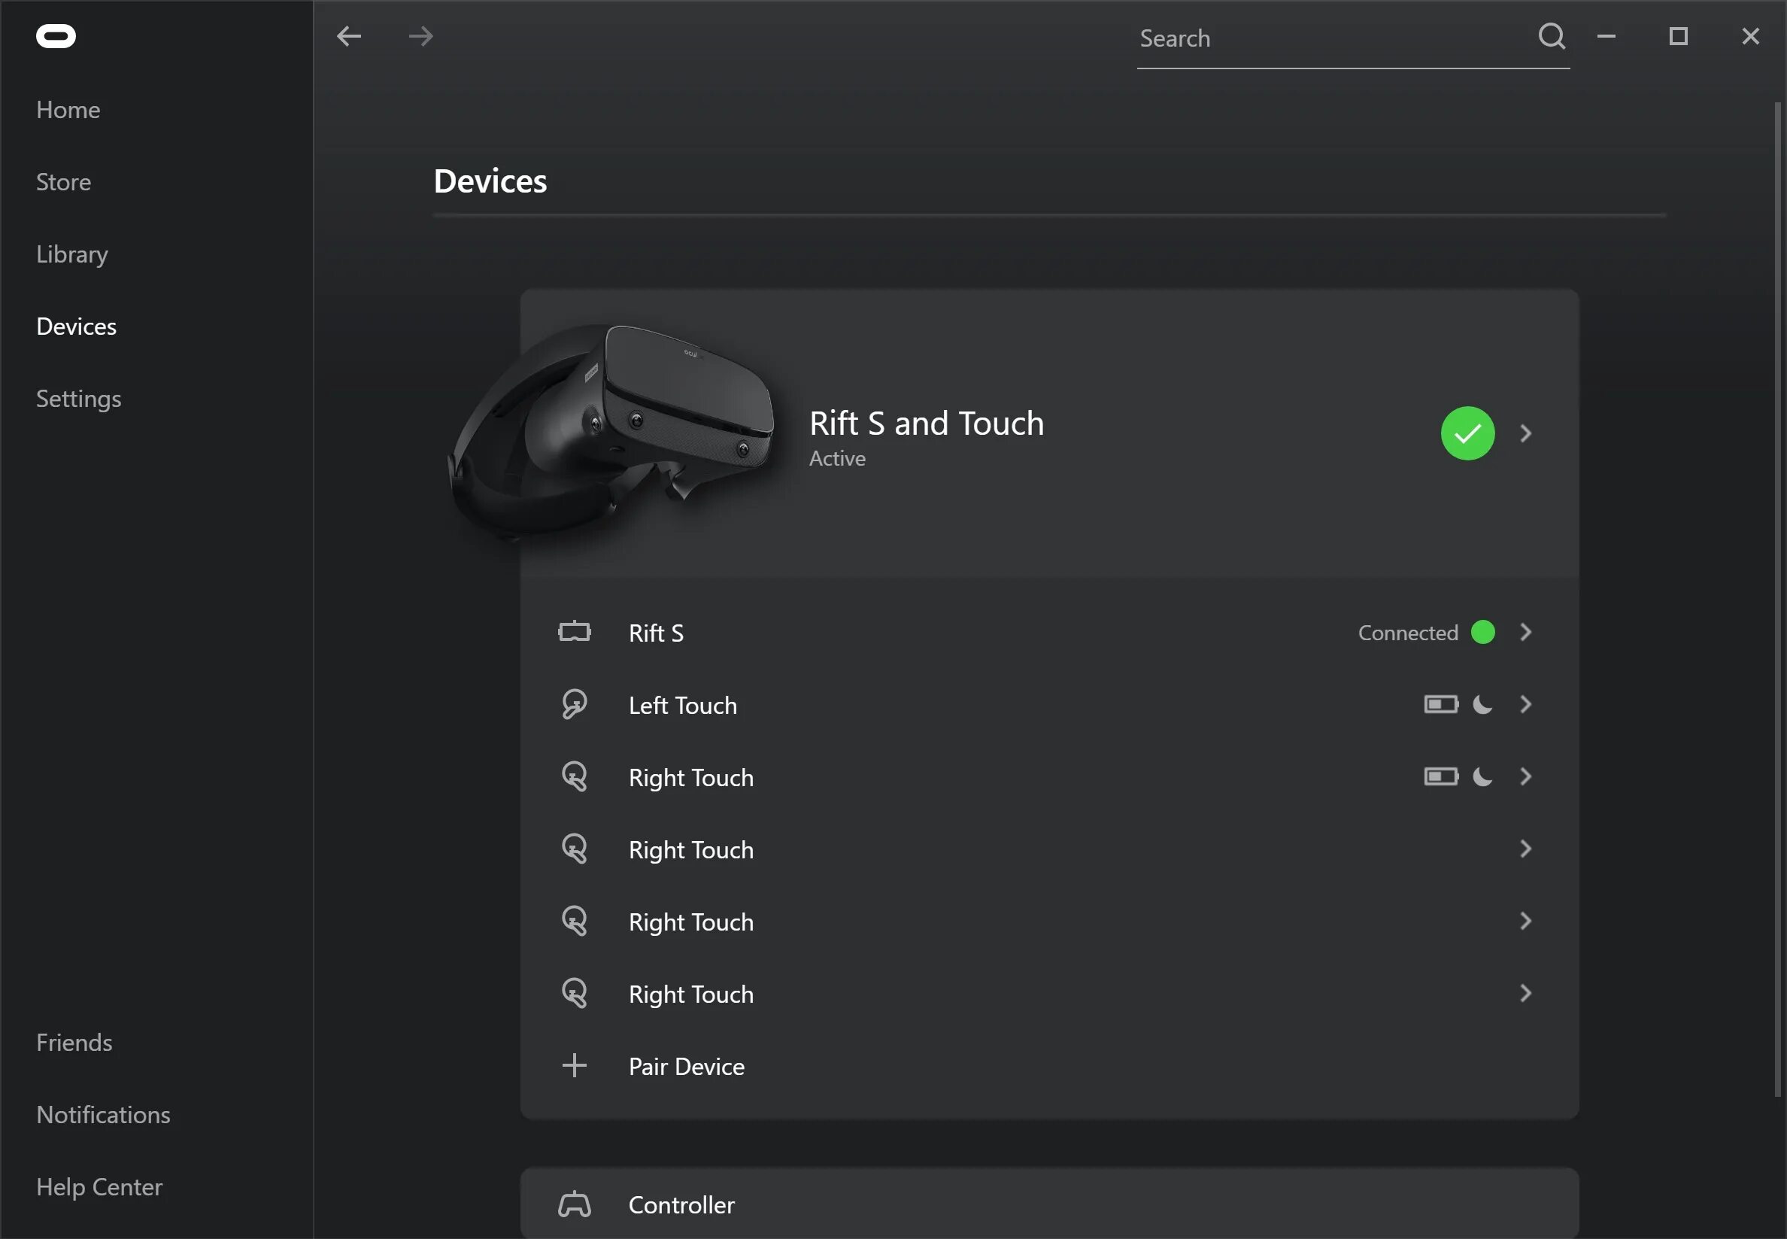Image resolution: width=1787 pixels, height=1239 pixels.
Task: Click the Rift S and Touch title
Action: coord(927,423)
